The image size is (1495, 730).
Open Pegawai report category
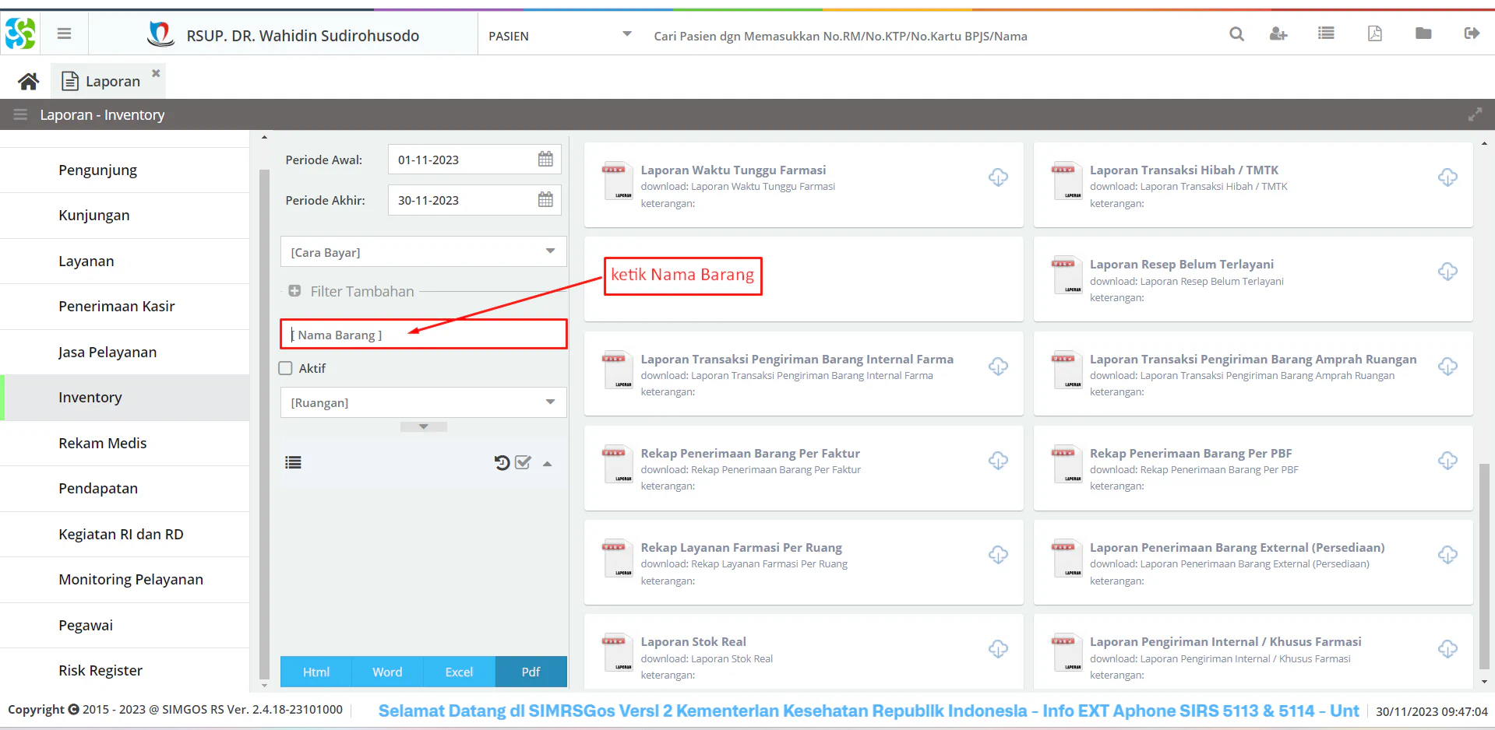pyautogui.click(x=125, y=625)
